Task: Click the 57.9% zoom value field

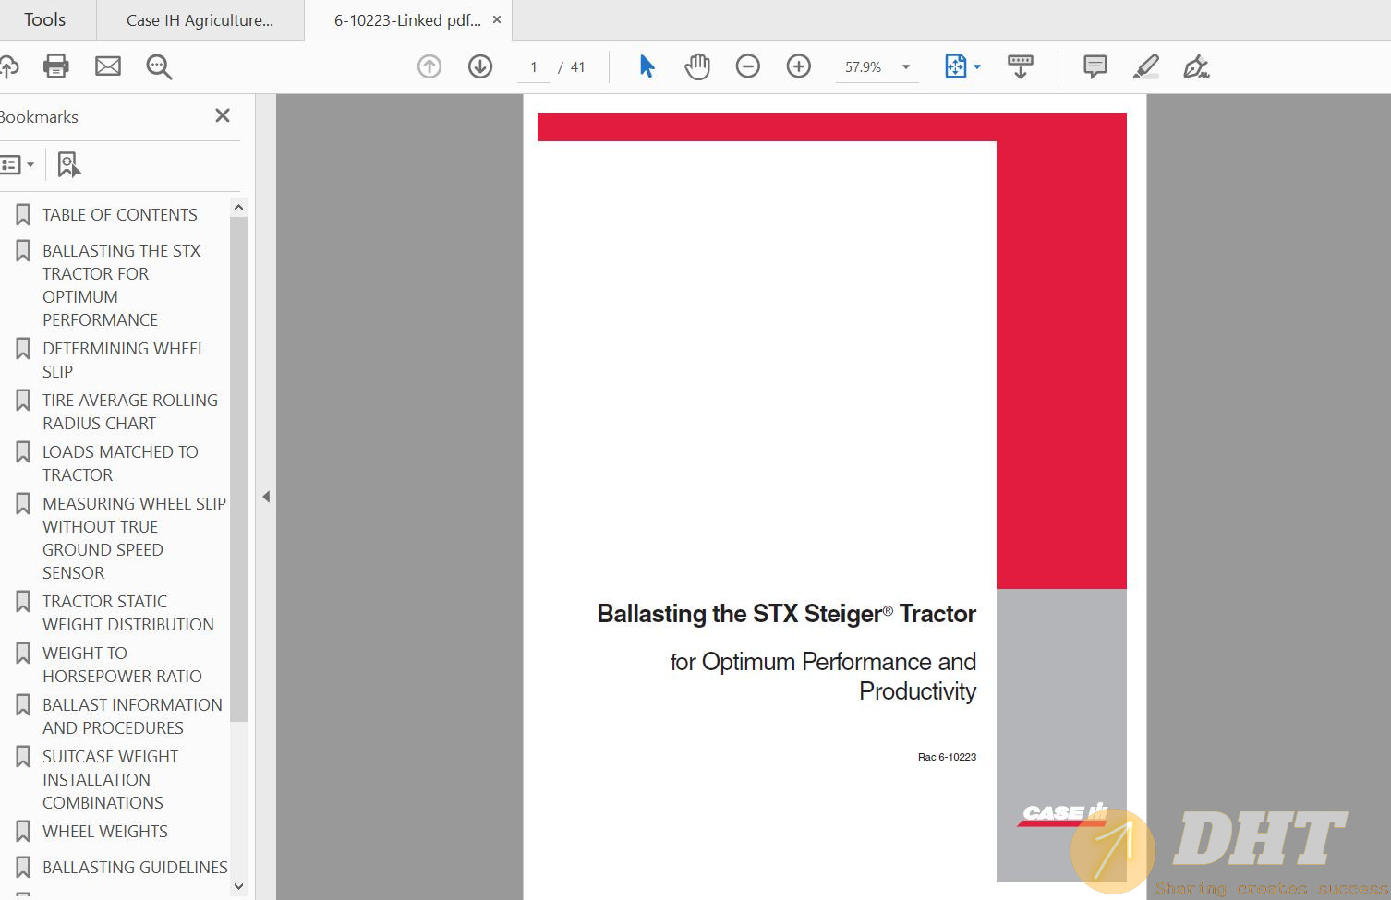Action: pos(864,67)
